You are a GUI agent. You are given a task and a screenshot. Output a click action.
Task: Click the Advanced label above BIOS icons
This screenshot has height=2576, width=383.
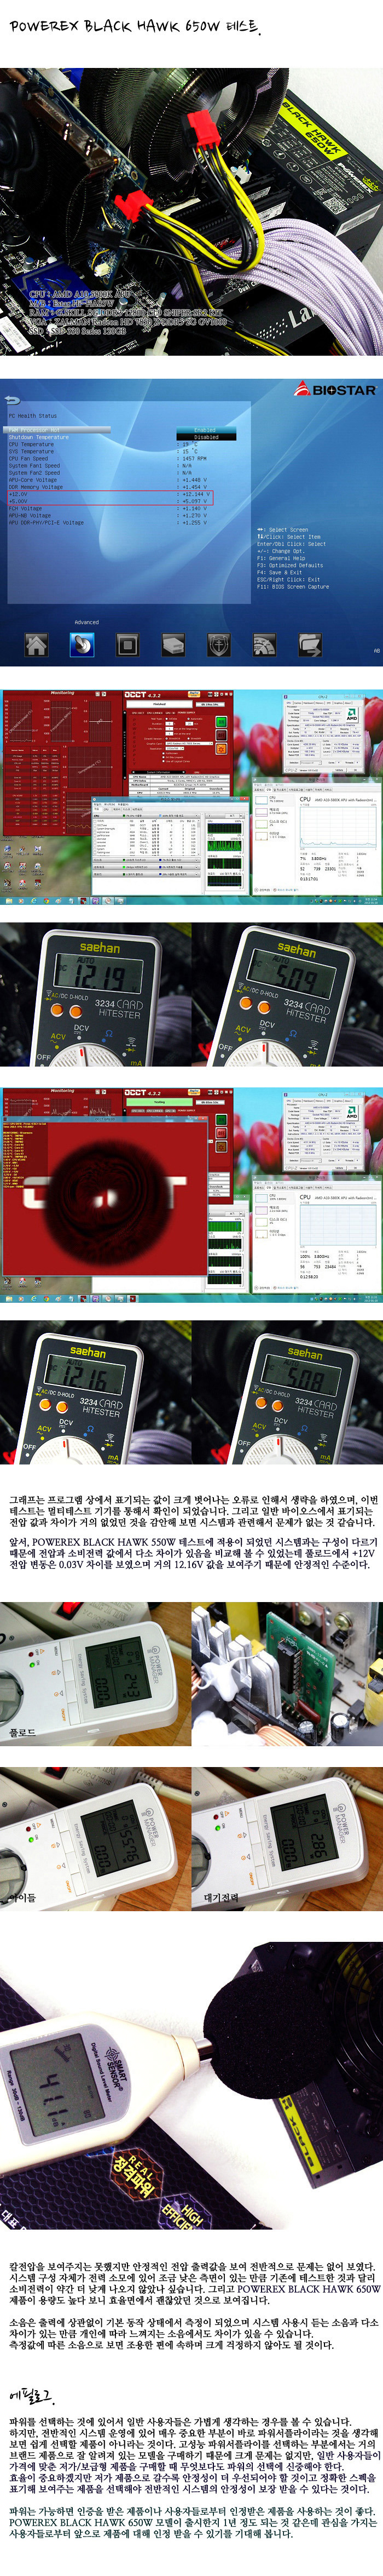[87, 622]
